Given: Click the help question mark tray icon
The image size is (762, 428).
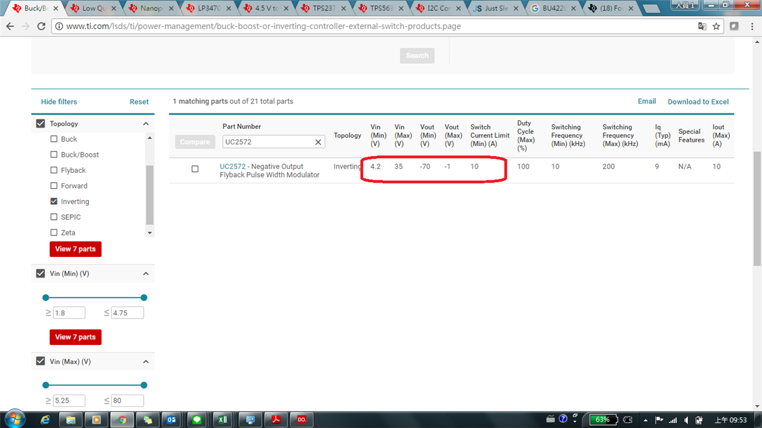Looking at the screenshot, I should [563, 419].
